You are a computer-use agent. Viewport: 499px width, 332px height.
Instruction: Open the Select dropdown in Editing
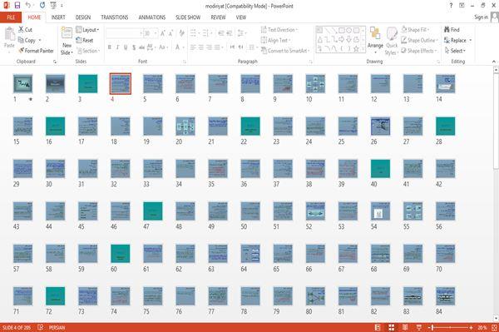pos(455,51)
